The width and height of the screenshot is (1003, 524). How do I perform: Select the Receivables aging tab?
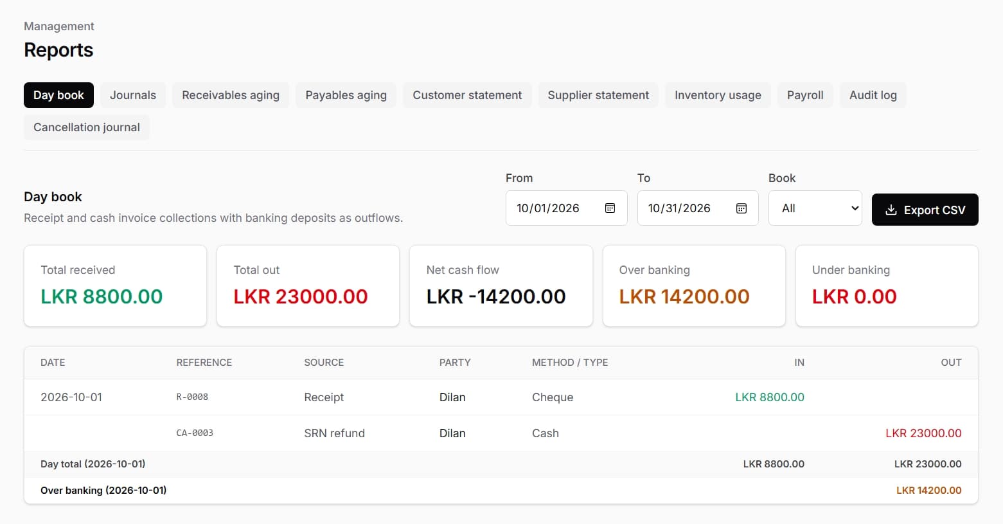click(x=231, y=95)
